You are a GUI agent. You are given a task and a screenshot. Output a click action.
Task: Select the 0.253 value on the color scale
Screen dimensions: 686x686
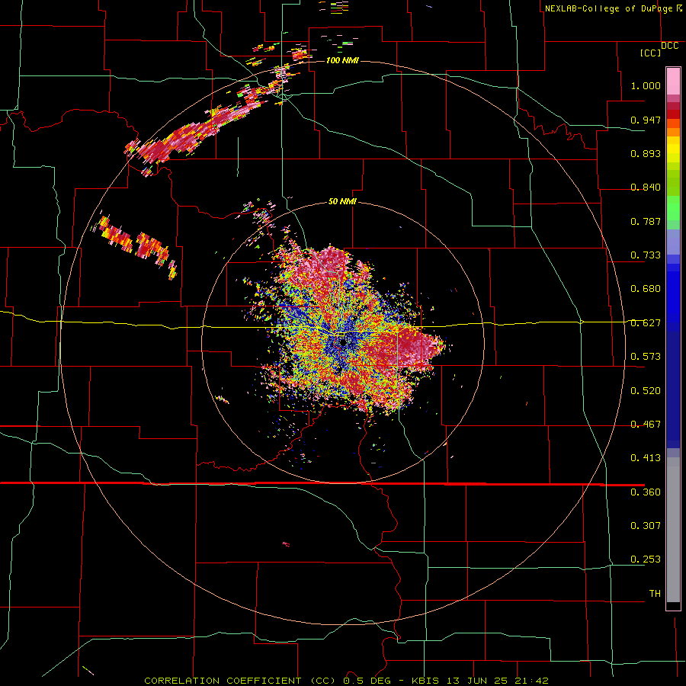(646, 559)
